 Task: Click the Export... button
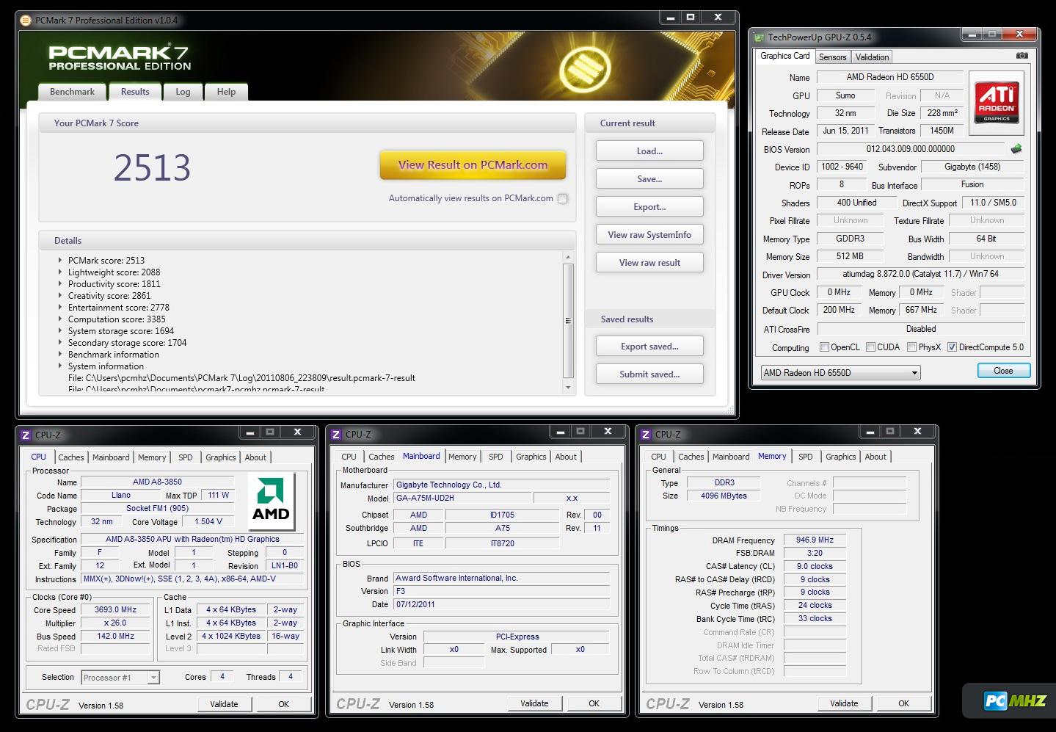coord(649,206)
